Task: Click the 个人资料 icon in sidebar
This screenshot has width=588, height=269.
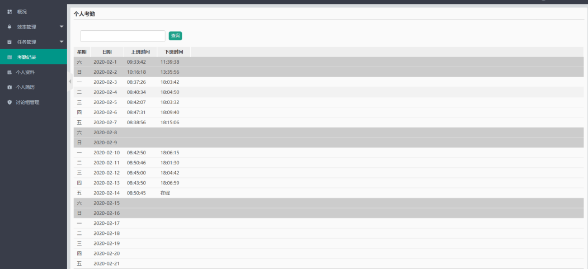Action: (9, 72)
